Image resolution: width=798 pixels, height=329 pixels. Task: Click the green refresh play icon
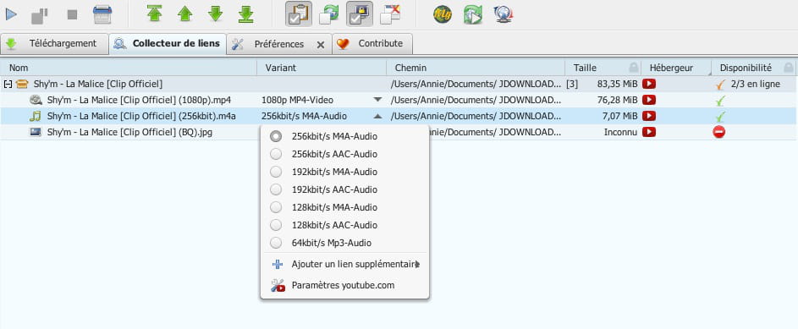click(473, 14)
